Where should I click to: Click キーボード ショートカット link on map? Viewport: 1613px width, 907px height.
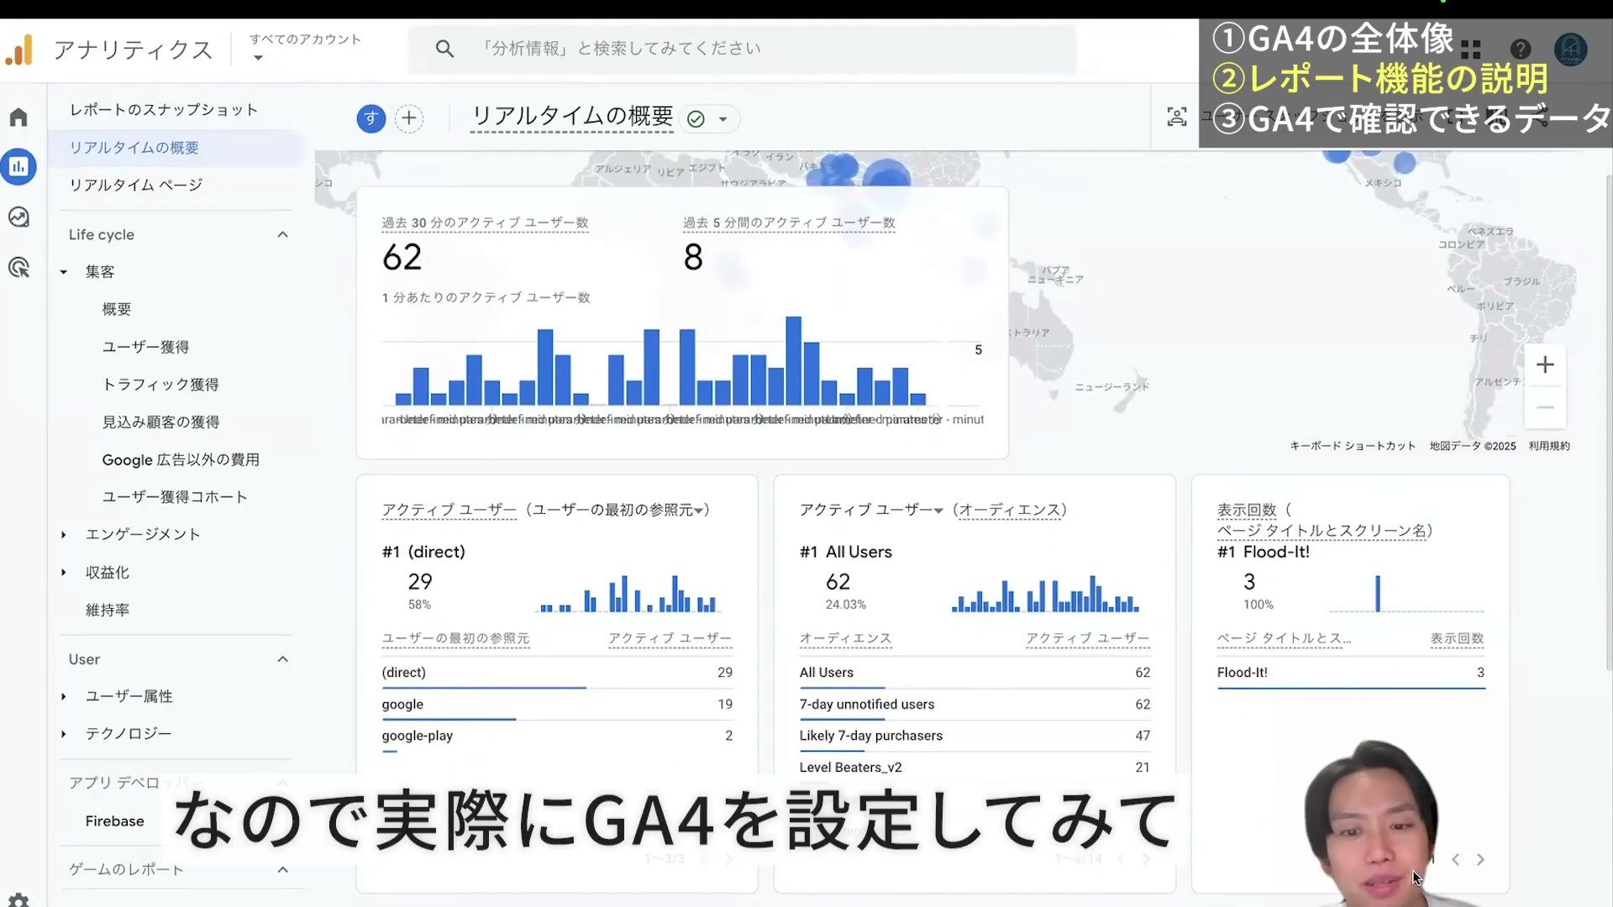tap(1353, 446)
